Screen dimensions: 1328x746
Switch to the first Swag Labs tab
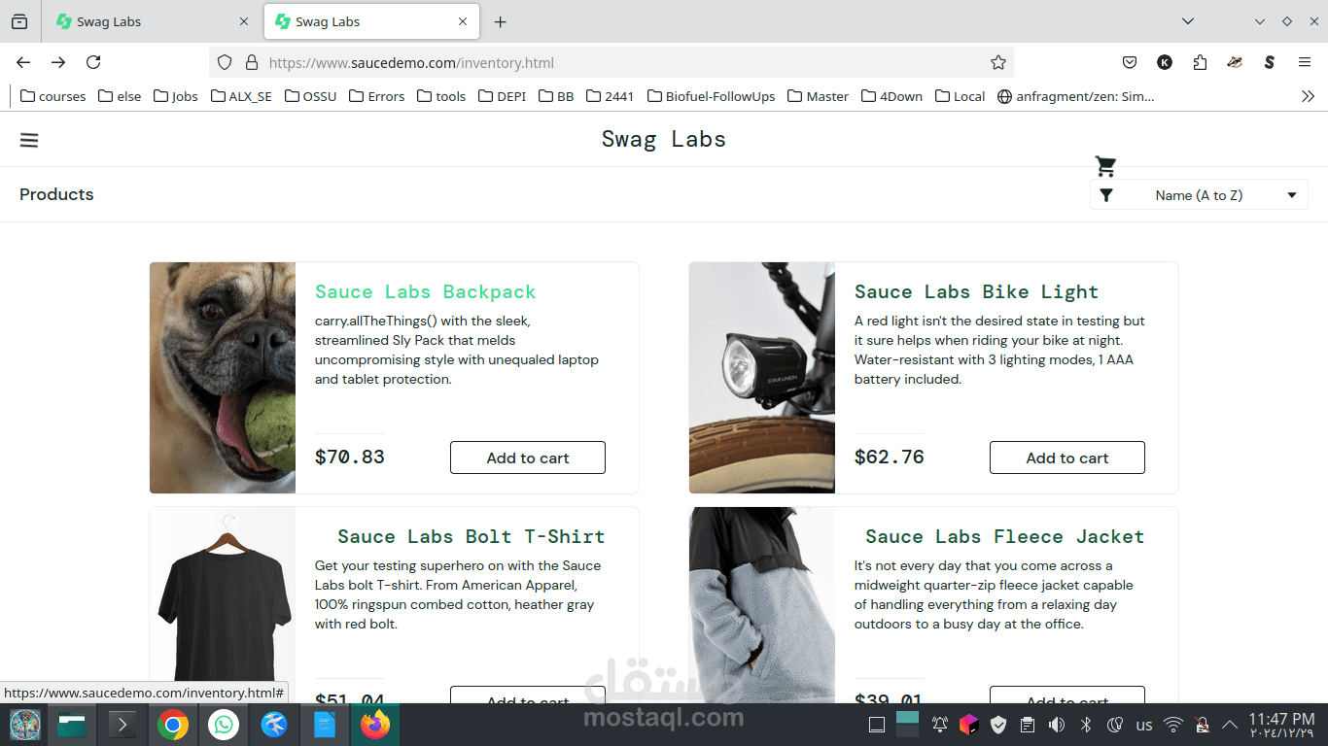(x=153, y=21)
